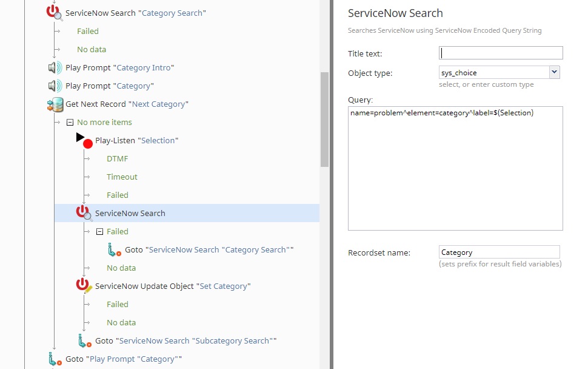
Task: Click Goto icon under the Failed branch
Action: [x=113, y=250]
